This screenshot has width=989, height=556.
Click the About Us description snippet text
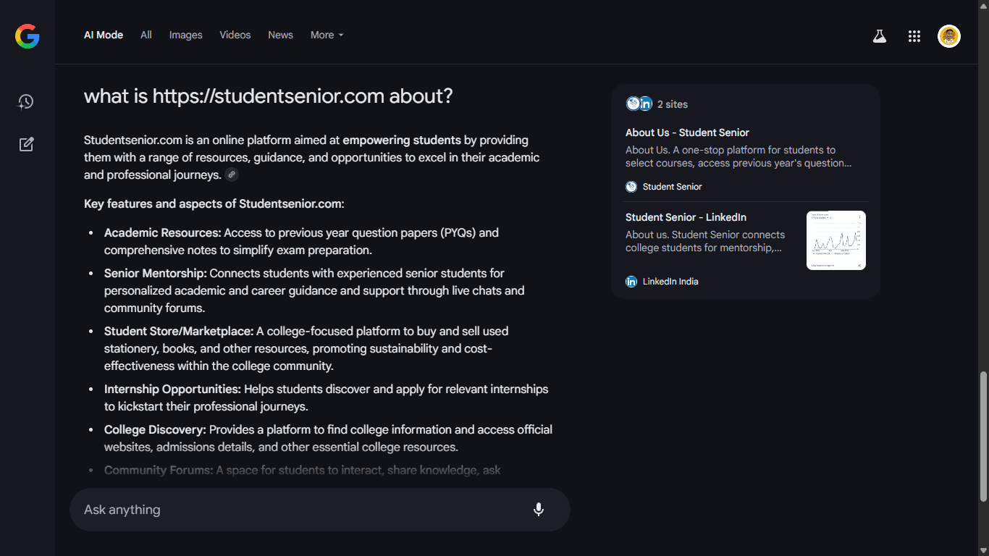(x=738, y=156)
